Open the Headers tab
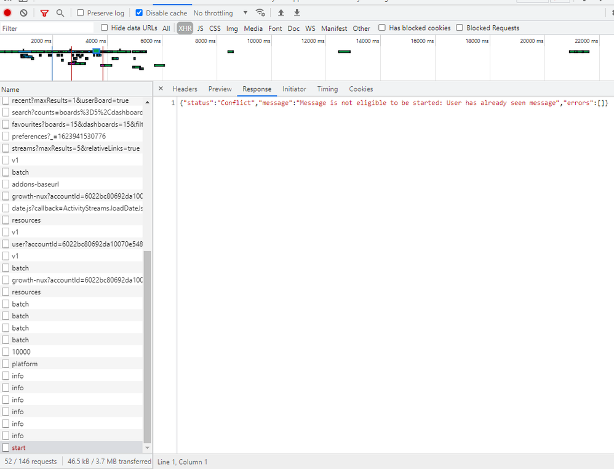The height and width of the screenshot is (469, 614). point(185,89)
